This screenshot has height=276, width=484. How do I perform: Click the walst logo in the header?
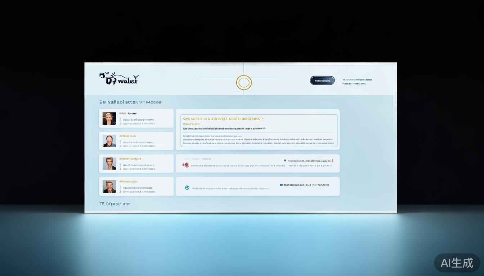(119, 79)
